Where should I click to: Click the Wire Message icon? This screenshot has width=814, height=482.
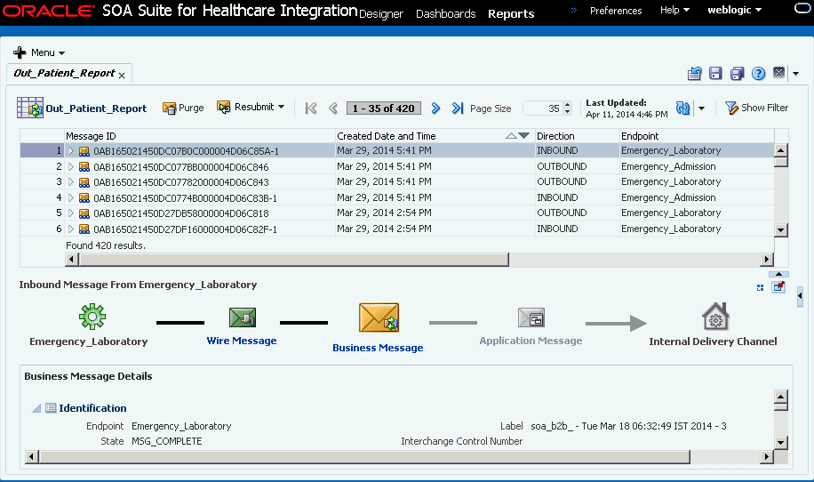243,317
